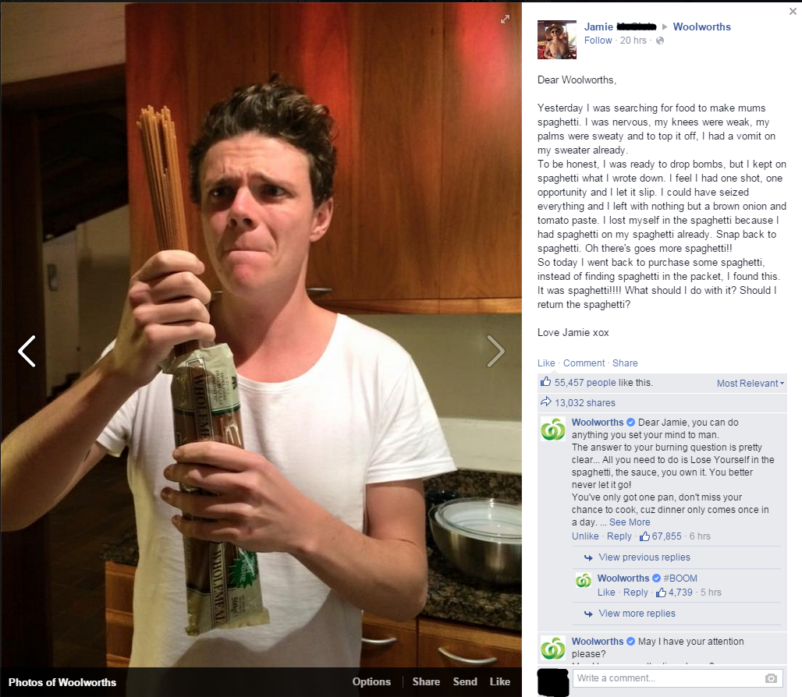The width and height of the screenshot is (802, 697).
Task: Click Send in the photo bottom bar
Action: pos(465,681)
